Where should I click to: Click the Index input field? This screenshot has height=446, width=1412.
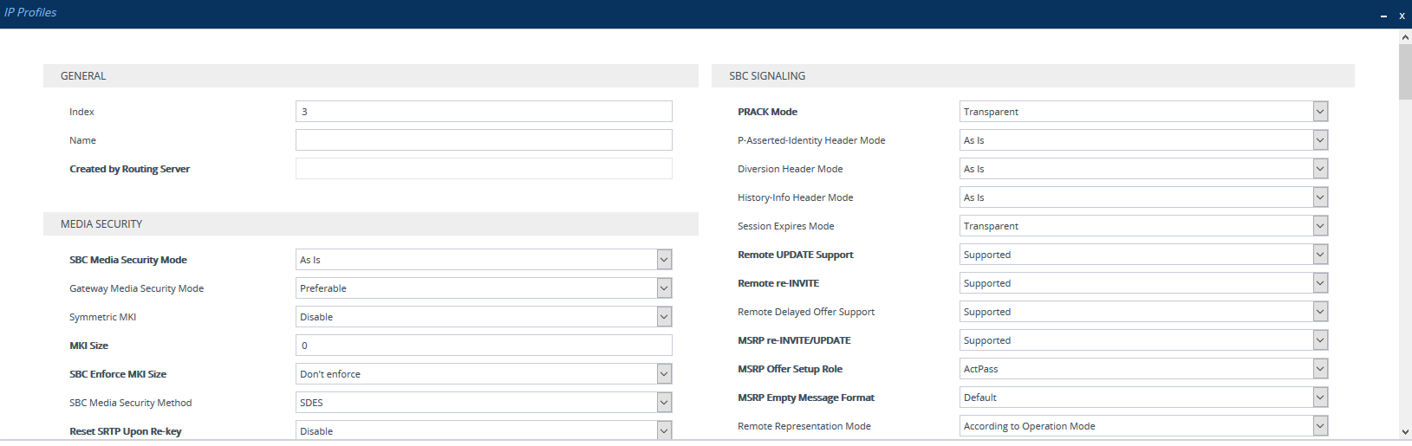[x=483, y=112]
